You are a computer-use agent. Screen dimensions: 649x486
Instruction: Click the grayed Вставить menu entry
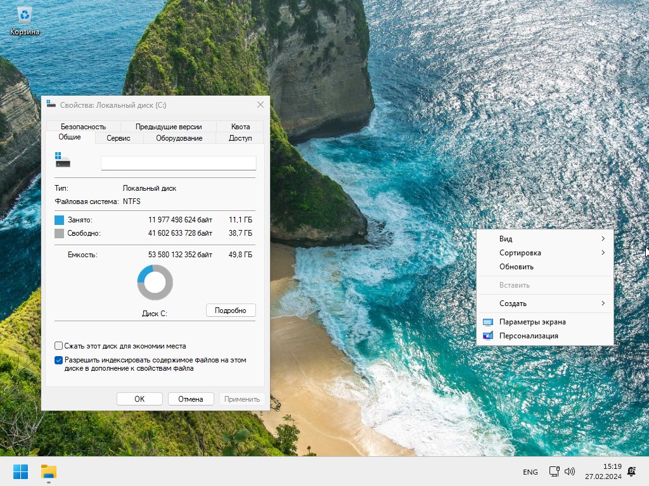pos(544,285)
